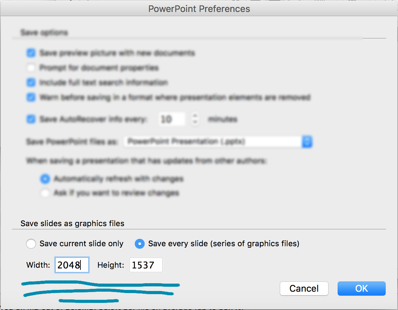This screenshot has height=310, width=398.
Task: Focus the Height input field
Action: 146,265
